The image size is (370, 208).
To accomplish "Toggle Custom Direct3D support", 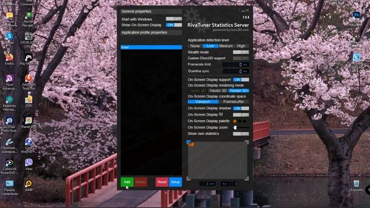I will pyautogui.click(x=240, y=58).
